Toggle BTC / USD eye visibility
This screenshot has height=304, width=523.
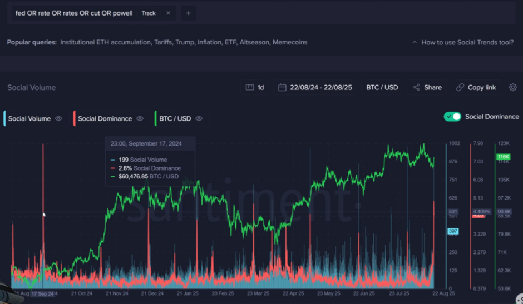199,118
